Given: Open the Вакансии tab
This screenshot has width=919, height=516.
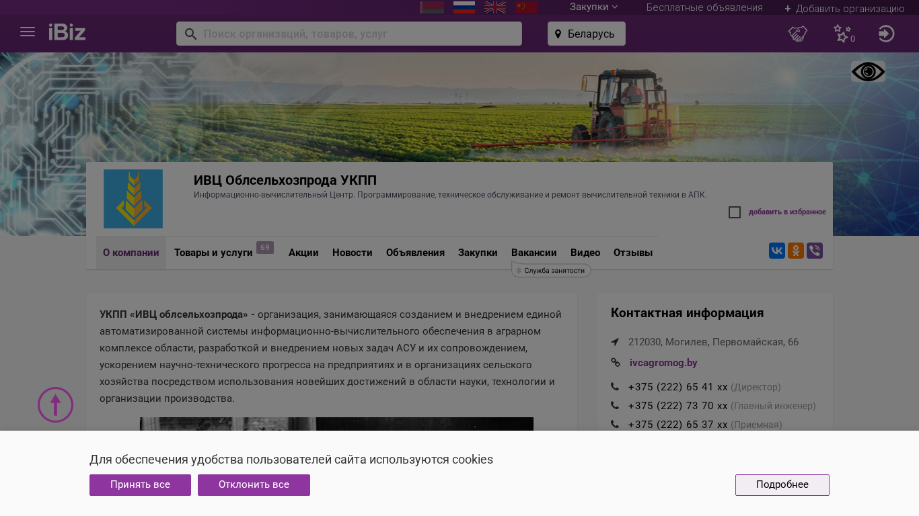Looking at the screenshot, I should click(534, 253).
